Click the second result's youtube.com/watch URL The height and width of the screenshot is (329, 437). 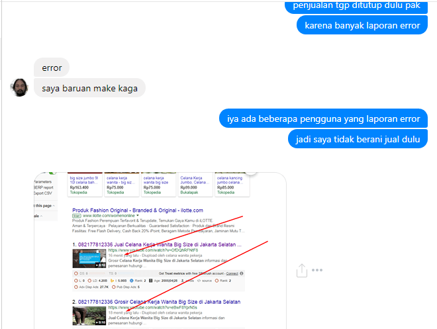point(152,308)
